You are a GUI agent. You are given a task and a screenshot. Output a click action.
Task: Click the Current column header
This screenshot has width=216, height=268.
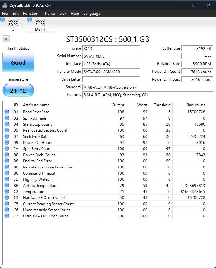(x=114, y=105)
